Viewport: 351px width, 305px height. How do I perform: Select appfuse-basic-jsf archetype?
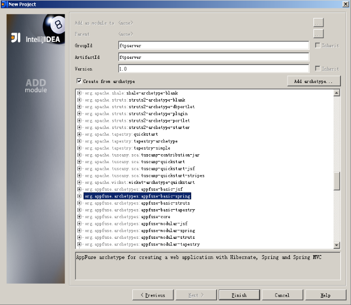click(133, 190)
